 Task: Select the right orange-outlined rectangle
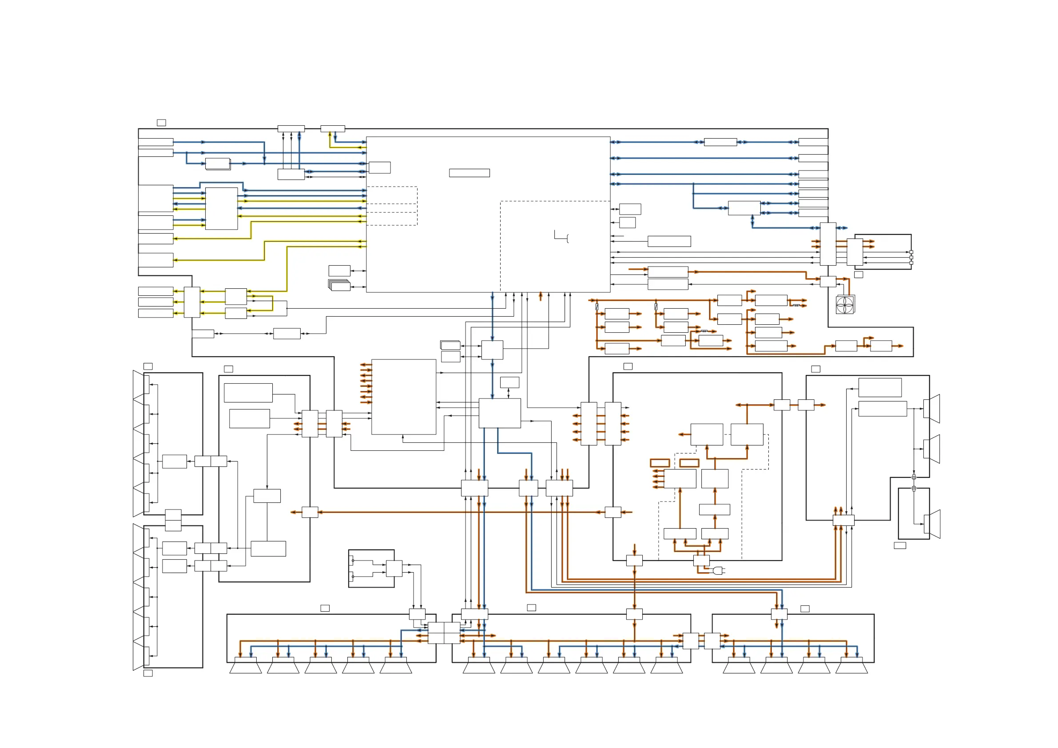pyautogui.click(x=689, y=463)
